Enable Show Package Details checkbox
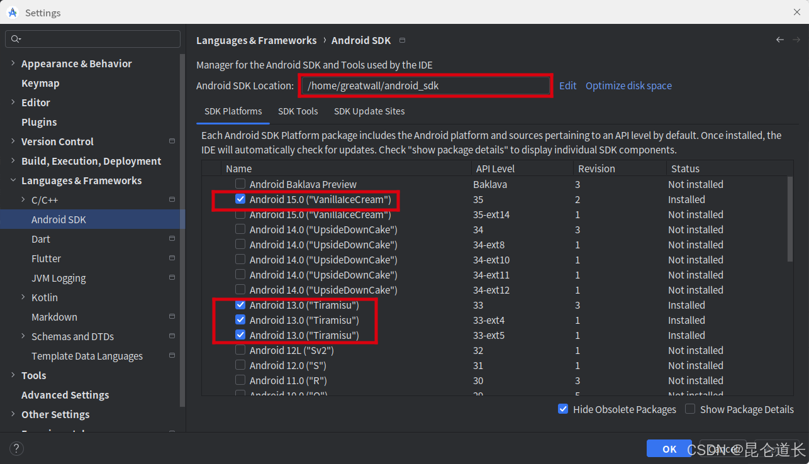The image size is (809, 464). coord(690,409)
